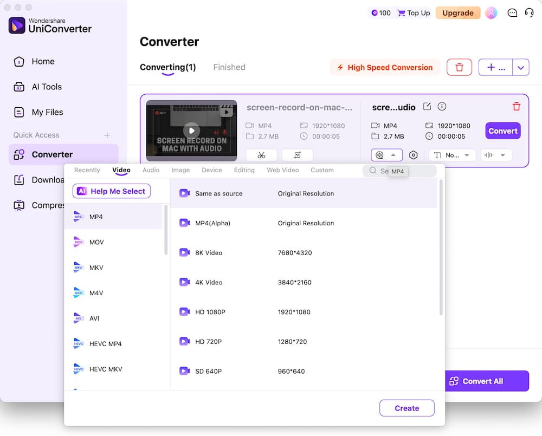This screenshot has height=436, width=542.
Task: Click the Upgrade button
Action: (458, 12)
